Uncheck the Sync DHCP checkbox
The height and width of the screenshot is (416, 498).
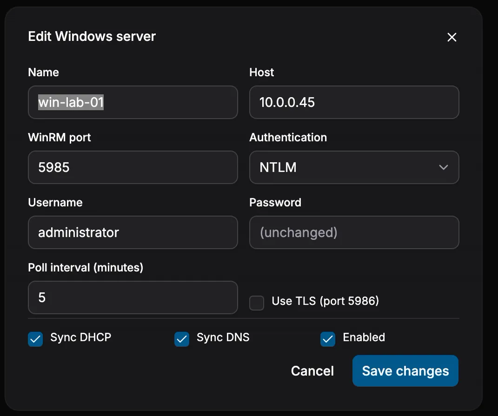coord(35,339)
